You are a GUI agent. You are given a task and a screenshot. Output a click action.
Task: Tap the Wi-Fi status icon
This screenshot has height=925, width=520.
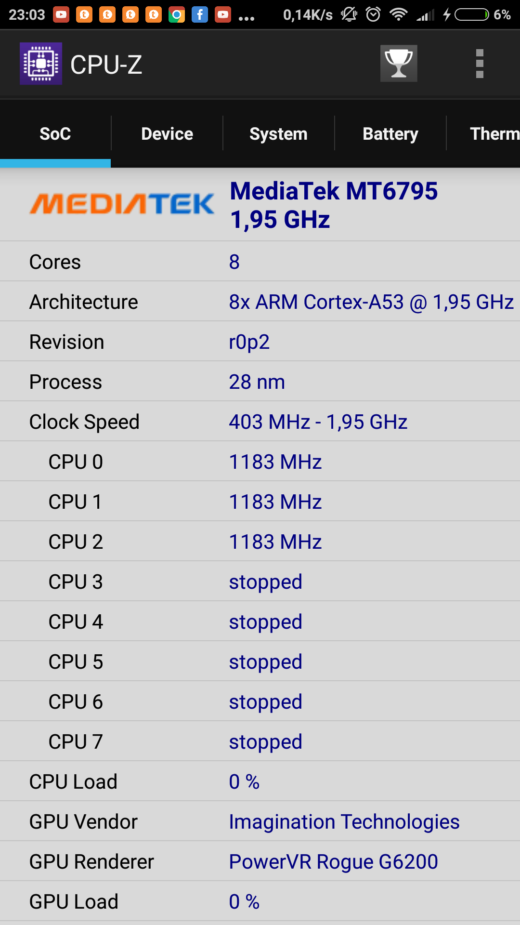coord(398,14)
